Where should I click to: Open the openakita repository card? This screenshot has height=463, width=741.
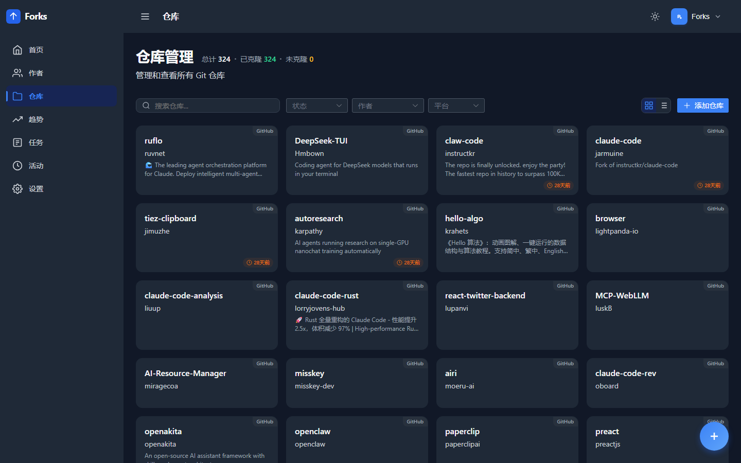point(207,440)
